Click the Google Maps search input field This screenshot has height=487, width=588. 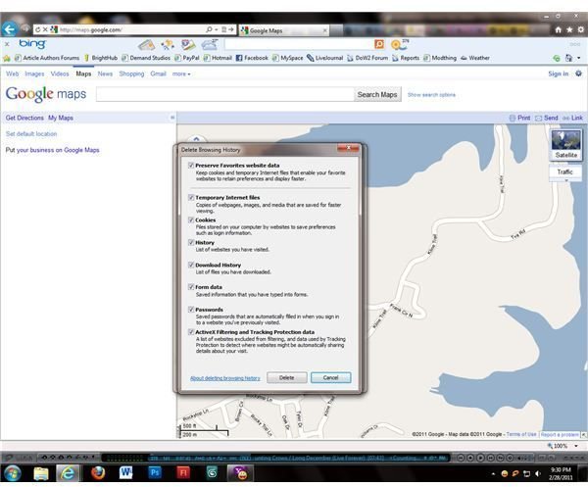tap(225, 94)
